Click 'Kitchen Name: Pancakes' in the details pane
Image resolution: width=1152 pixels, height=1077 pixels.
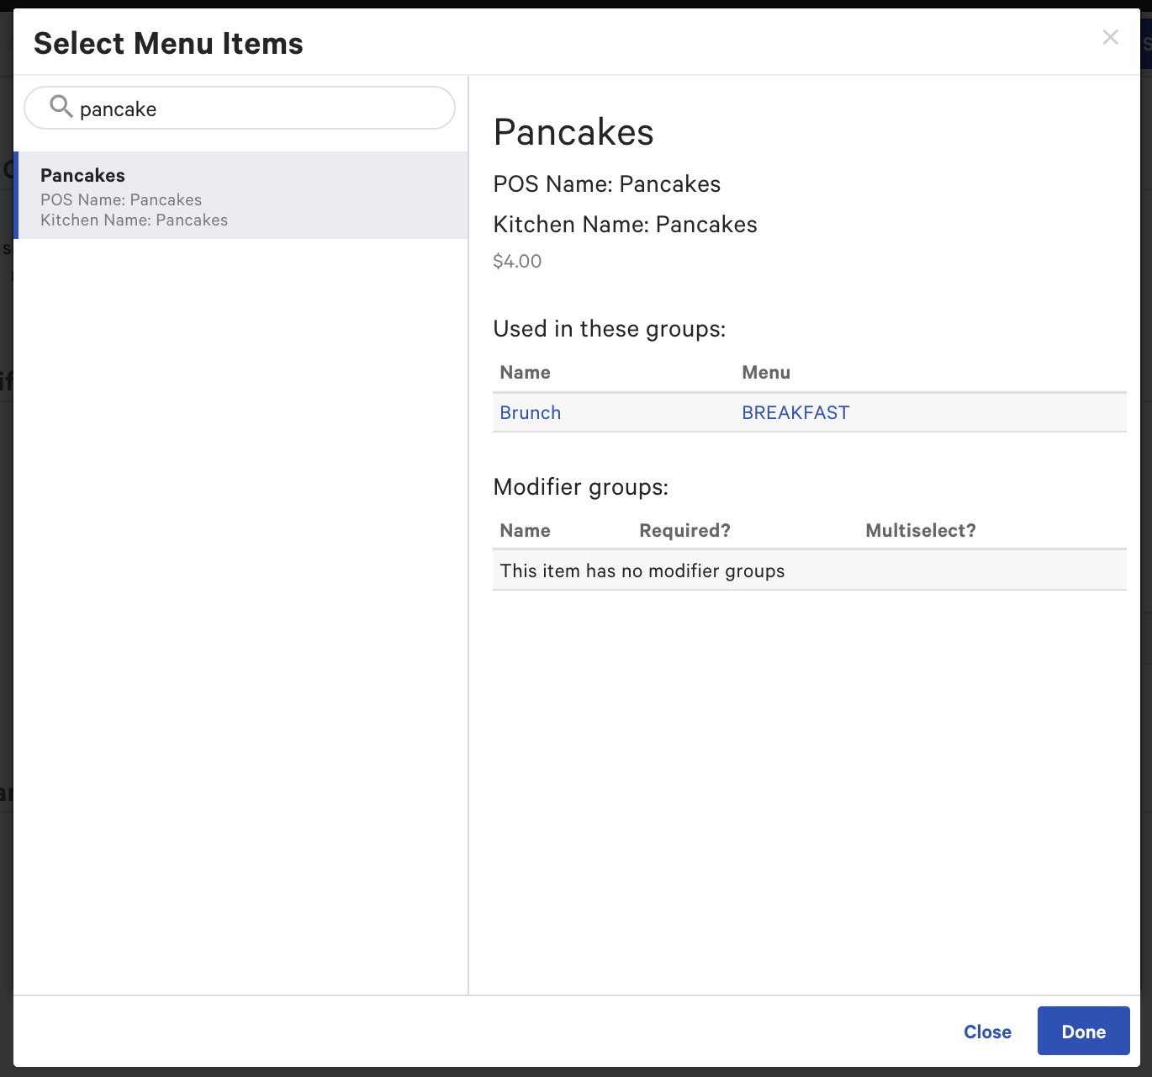pyautogui.click(x=625, y=225)
